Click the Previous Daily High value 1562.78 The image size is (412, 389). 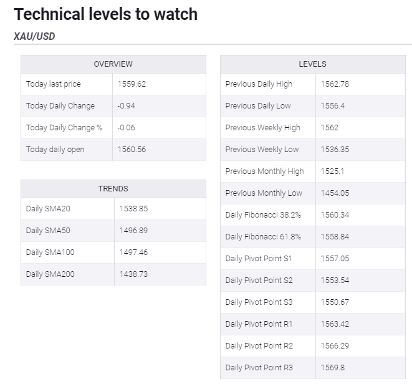click(335, 84)
